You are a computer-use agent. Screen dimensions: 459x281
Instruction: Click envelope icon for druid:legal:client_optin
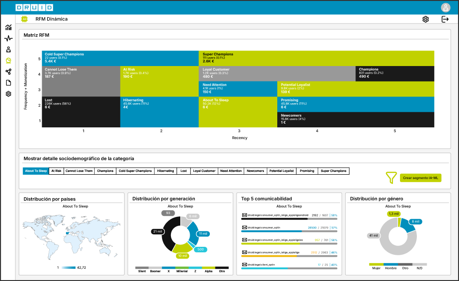[x=244, y=265]
